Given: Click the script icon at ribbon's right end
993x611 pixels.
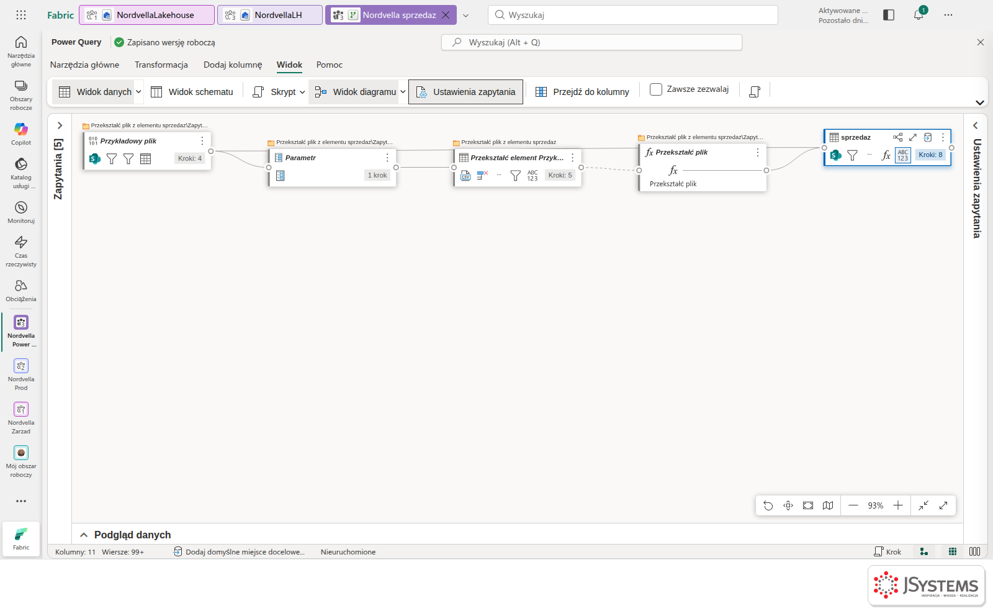Looking at the screenshot, I should 755,91.
